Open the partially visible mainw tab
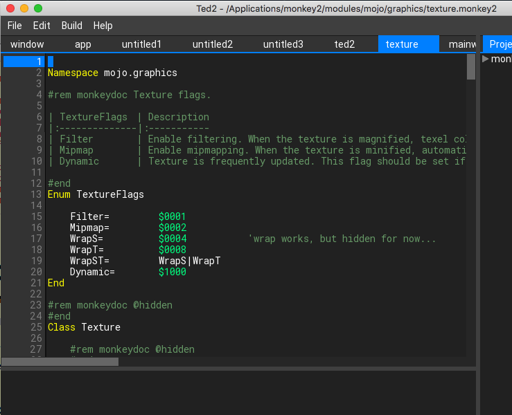 pos(461,44)
